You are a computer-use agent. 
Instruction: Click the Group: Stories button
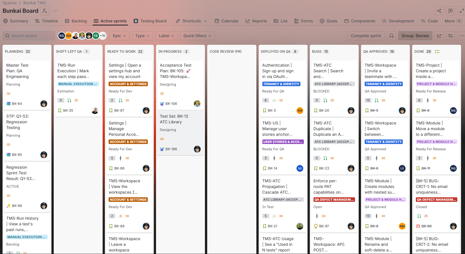415,36
